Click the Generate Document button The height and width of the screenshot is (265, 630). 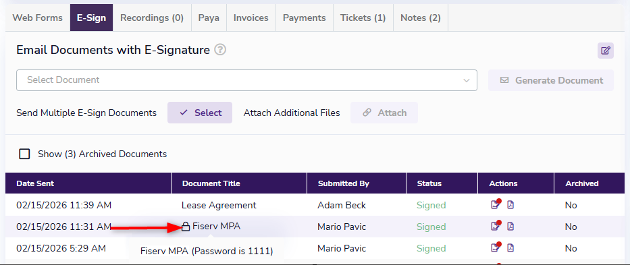pos(551,80)
